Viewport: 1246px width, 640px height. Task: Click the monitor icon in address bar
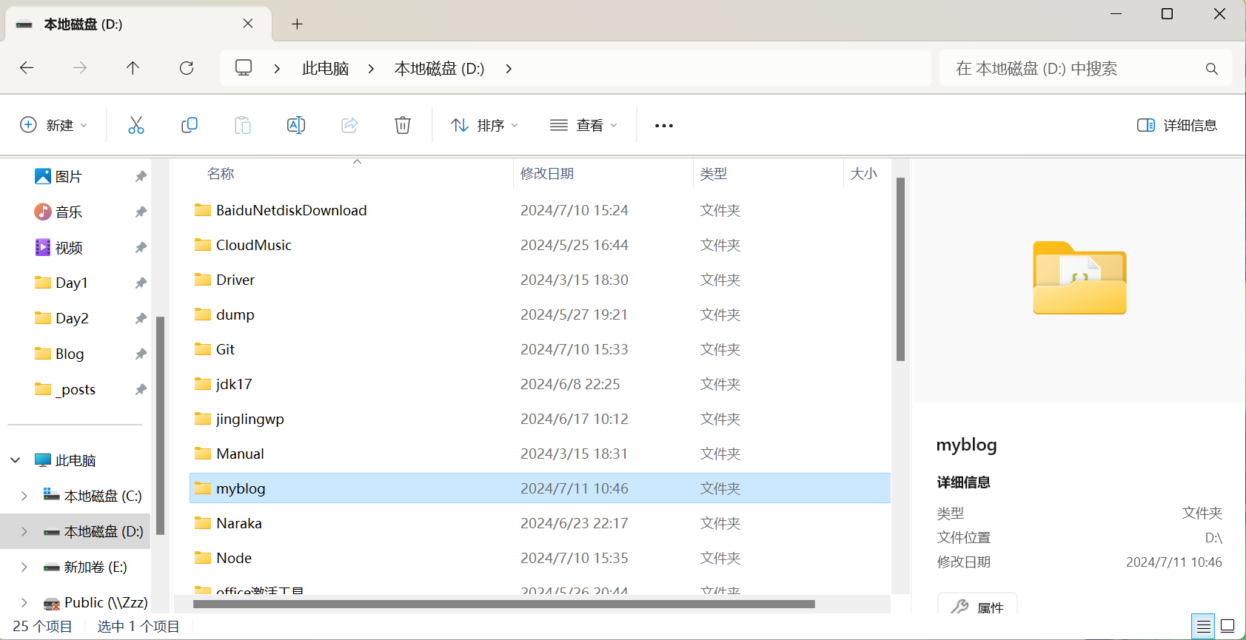244,68
